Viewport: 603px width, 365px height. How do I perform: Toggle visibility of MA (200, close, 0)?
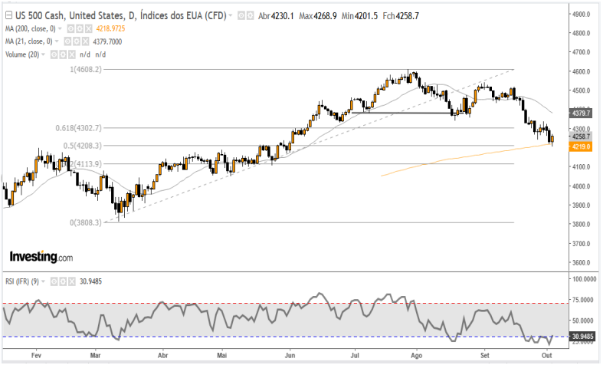click(x=70, y=28)
